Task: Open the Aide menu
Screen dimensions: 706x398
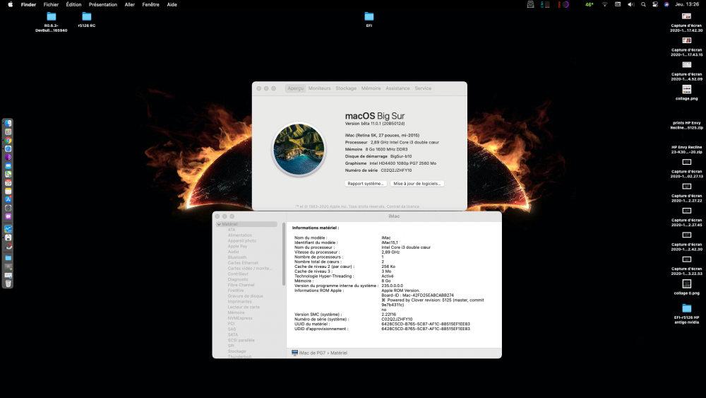Action: pyautogui.click(x=172, y=4)
